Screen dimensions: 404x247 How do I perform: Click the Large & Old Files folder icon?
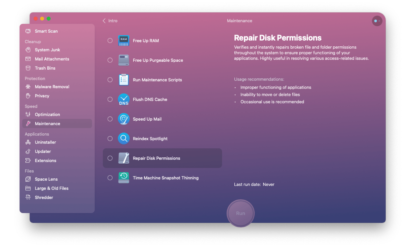point(28,188)
